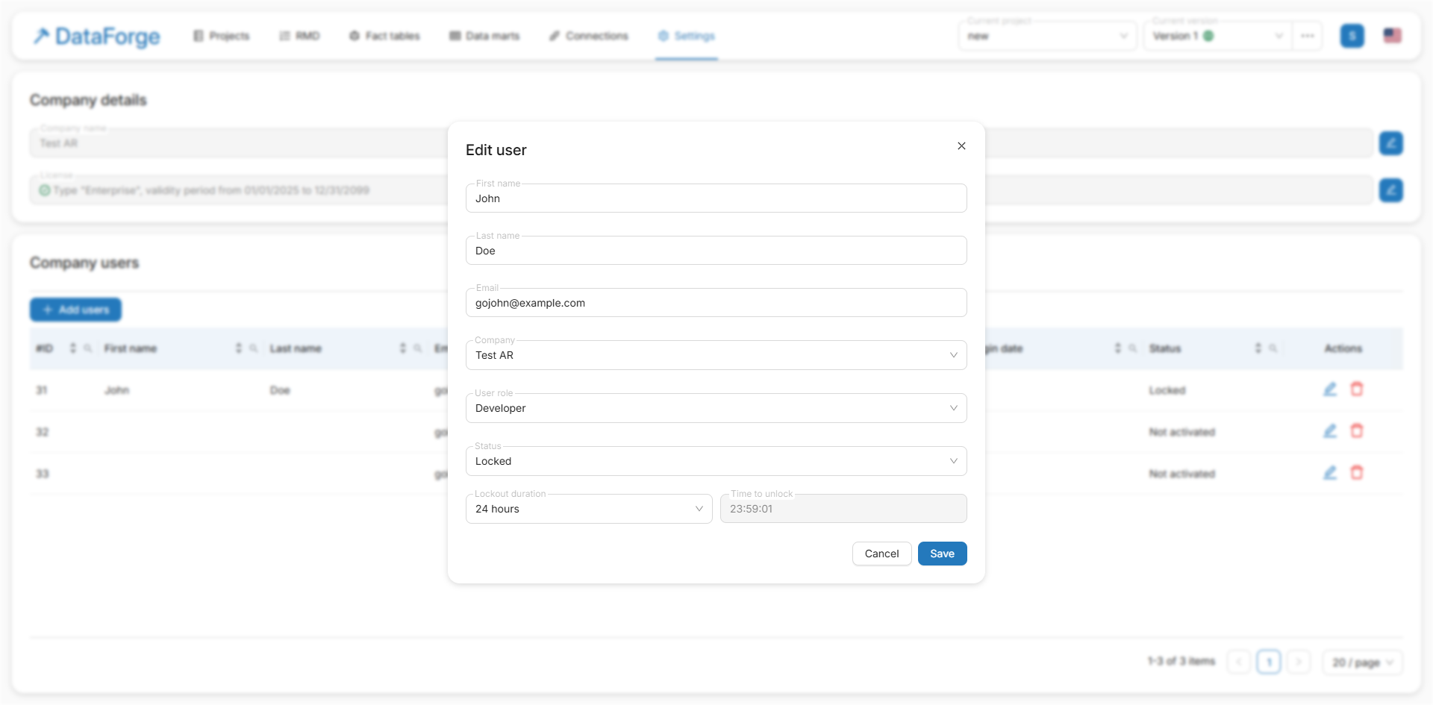The height and width of the screenshot is (705, 1433).
Task: Open the Projects menu item
Action: [222, 36]
